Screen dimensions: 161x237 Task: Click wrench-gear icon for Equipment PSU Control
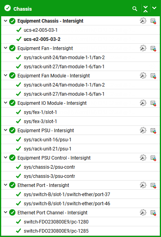pos(143,158)
